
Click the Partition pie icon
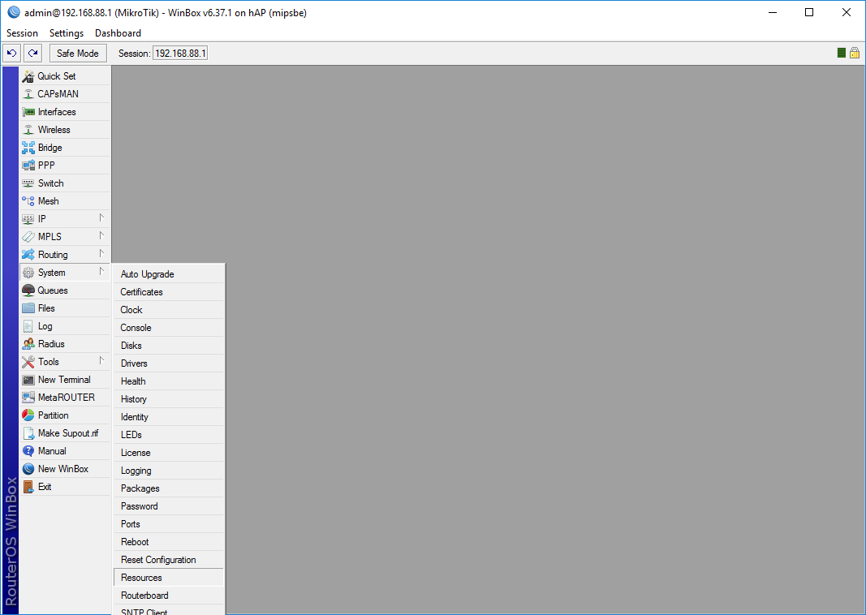[28, 415]
